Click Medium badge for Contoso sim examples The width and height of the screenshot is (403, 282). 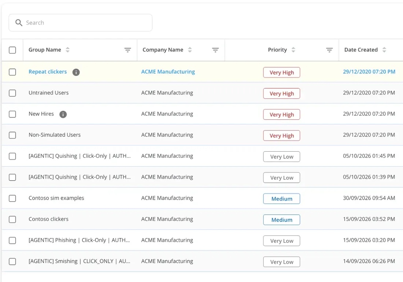[281, 199]
